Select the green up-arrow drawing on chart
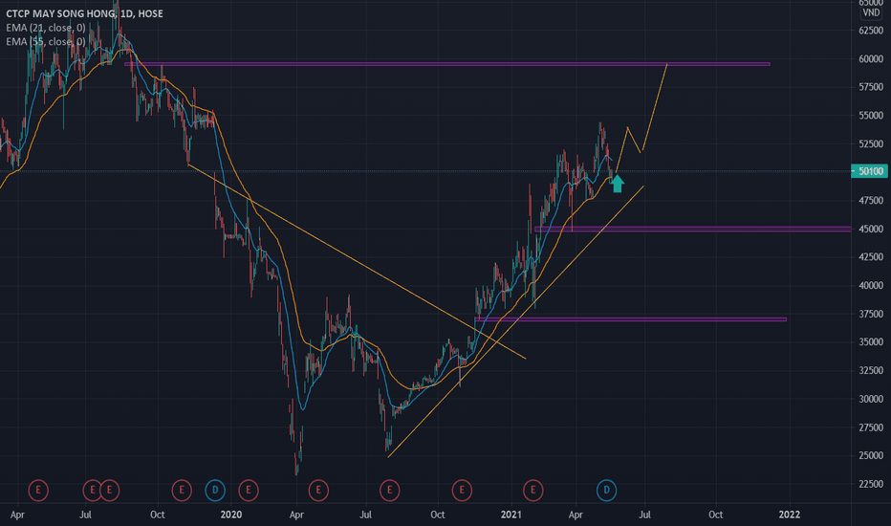Image resolution: width=891 pixels, height=526 pixels. pyautogui.click(x=618, y=184)
